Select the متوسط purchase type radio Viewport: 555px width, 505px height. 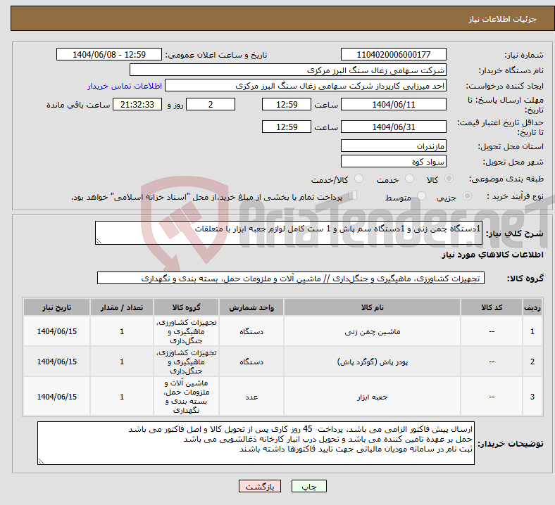(x=421, y=196)
